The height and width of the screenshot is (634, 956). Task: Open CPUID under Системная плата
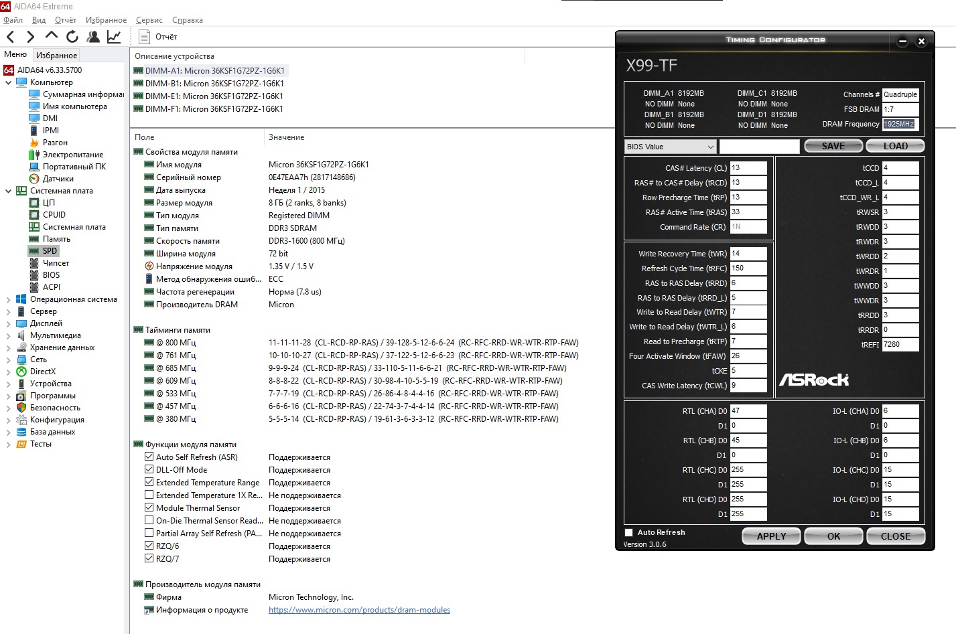click(54, 215)
